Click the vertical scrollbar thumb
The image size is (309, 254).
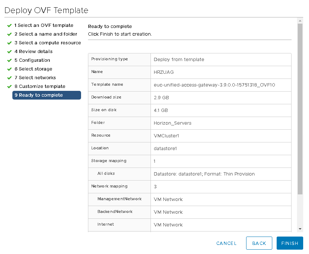tap(300, 109)
